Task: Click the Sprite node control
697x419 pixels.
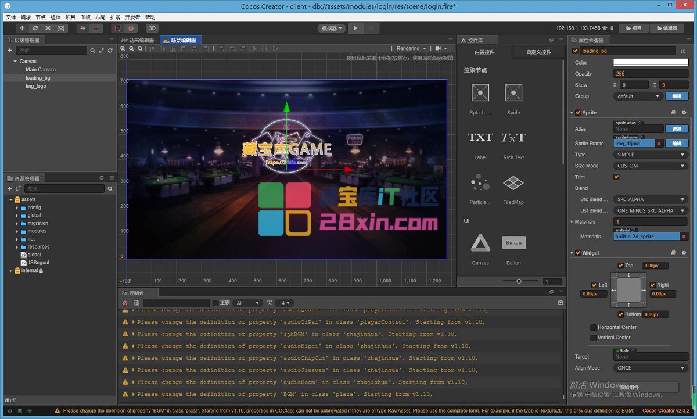Action: (513, 93)
